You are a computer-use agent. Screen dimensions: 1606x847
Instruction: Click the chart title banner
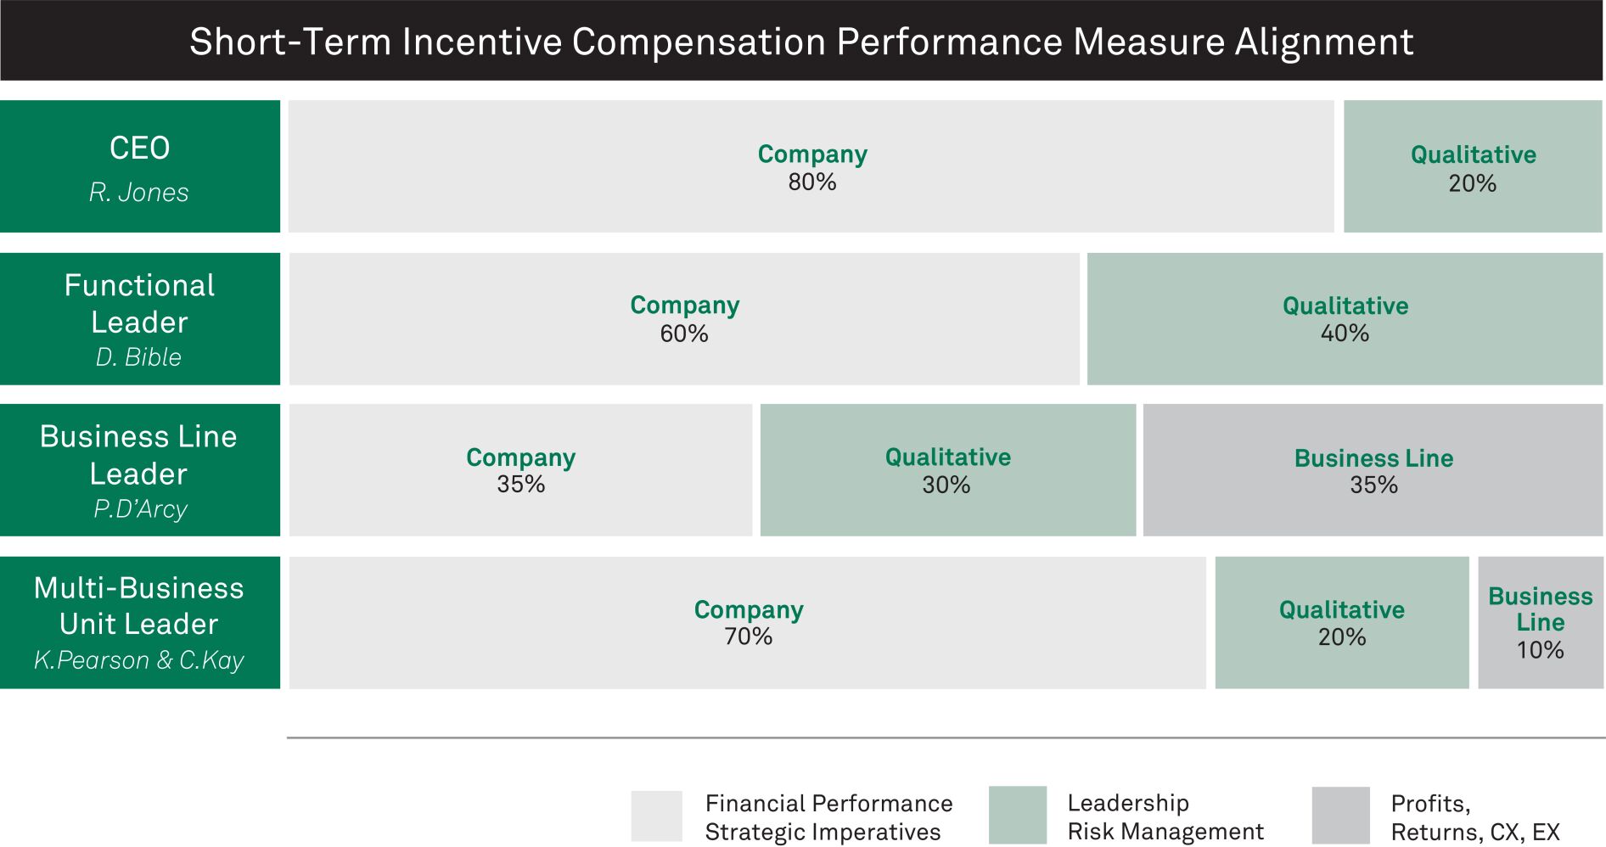(x=801, y=41)
